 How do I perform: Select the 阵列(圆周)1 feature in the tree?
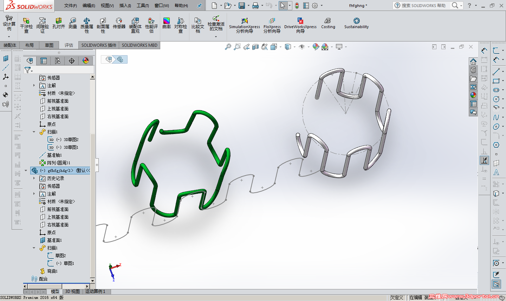coord(55,163)
